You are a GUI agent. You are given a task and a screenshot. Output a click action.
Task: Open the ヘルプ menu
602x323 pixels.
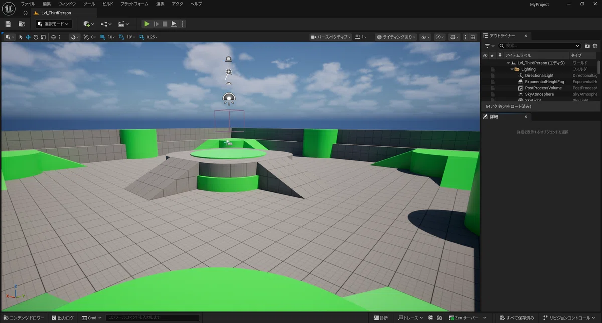(196, 4)
